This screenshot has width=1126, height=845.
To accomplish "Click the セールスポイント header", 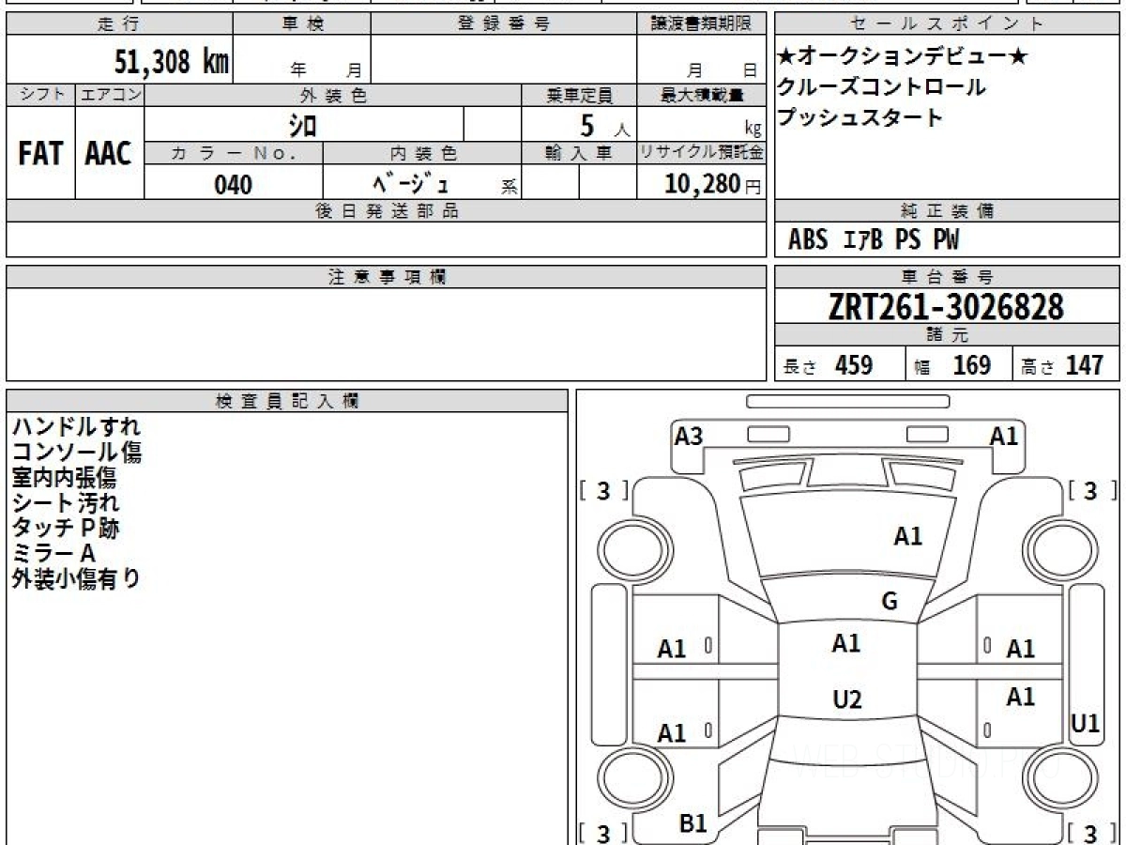I will (948, 24).
